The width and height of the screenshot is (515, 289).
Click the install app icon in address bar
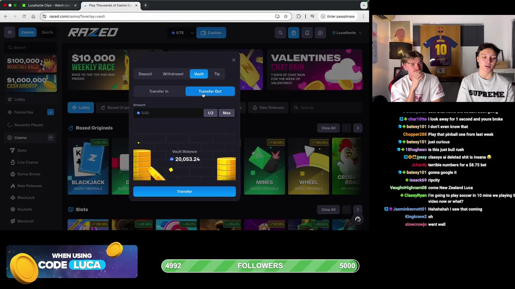277,16
